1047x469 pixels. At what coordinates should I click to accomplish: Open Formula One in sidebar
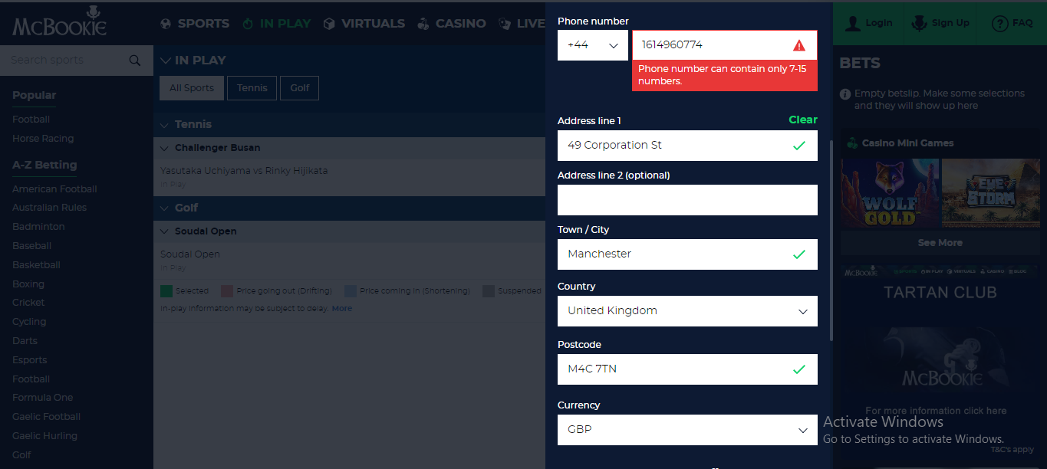coord(43,398)
